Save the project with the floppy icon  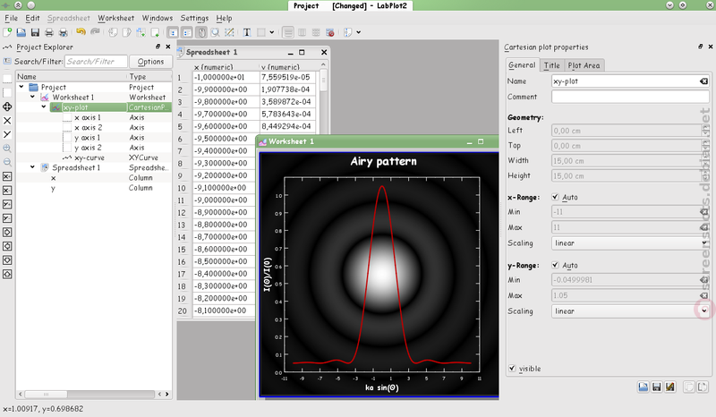click(x=35, y=32)
